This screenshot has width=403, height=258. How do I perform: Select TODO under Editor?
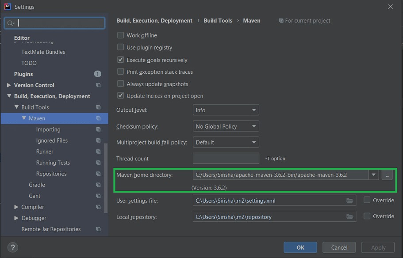[29, 63]
